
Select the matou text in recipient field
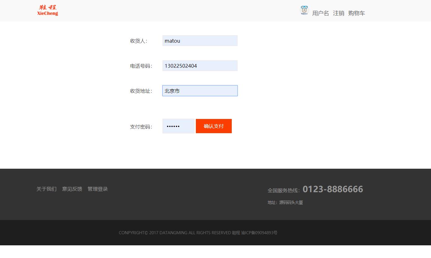(172, 40)
